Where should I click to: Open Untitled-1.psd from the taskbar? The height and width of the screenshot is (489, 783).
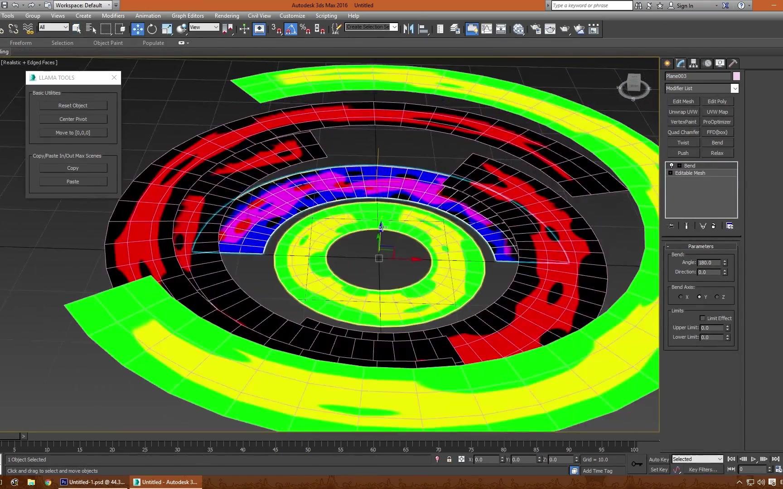(x=93, y=482)
